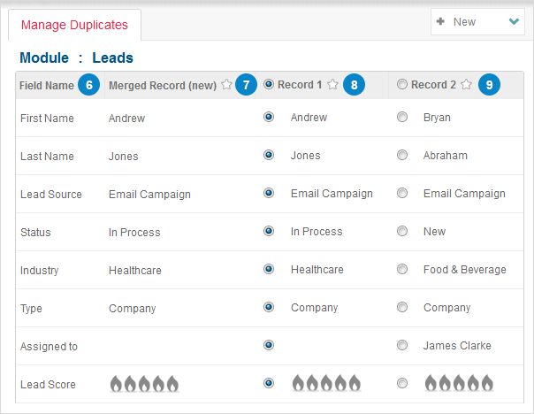
Task: Choose Bryan radio for First Name
Action: point(402,117)
